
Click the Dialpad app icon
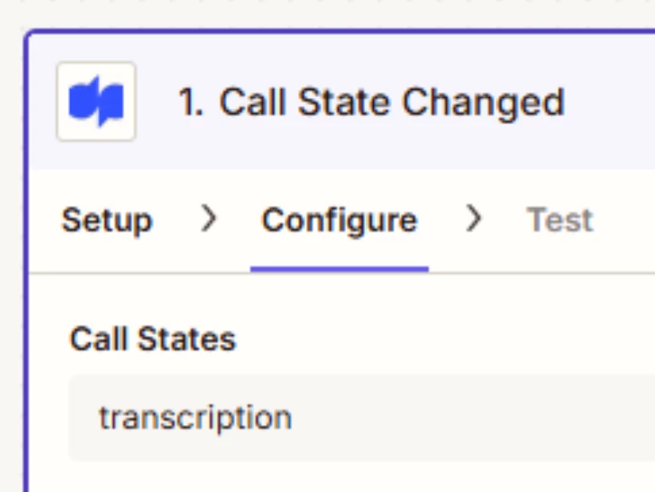click(x=96, y=101)
